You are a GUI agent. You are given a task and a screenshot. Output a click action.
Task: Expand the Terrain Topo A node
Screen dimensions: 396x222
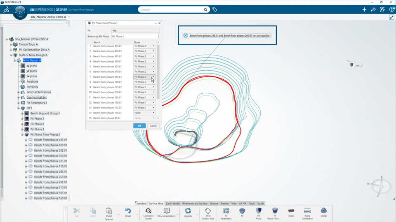11,44
